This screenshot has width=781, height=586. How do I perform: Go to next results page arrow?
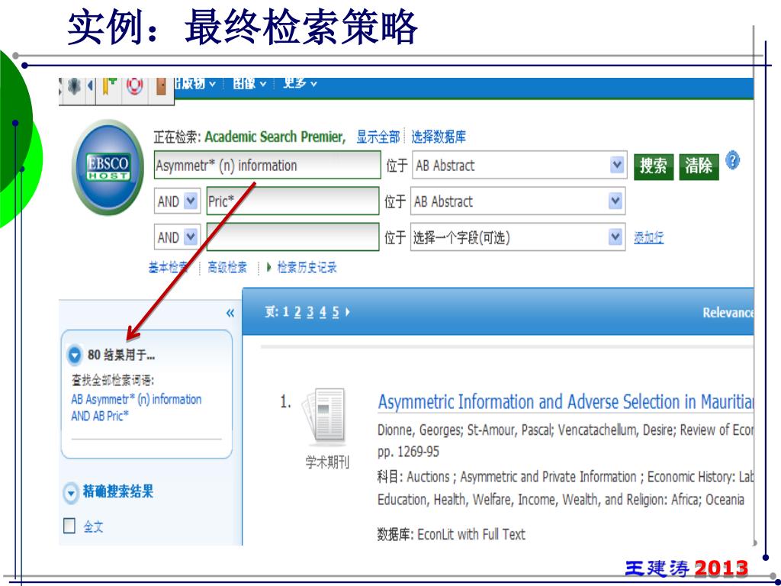pyautogui.click(x=348, y=312)
